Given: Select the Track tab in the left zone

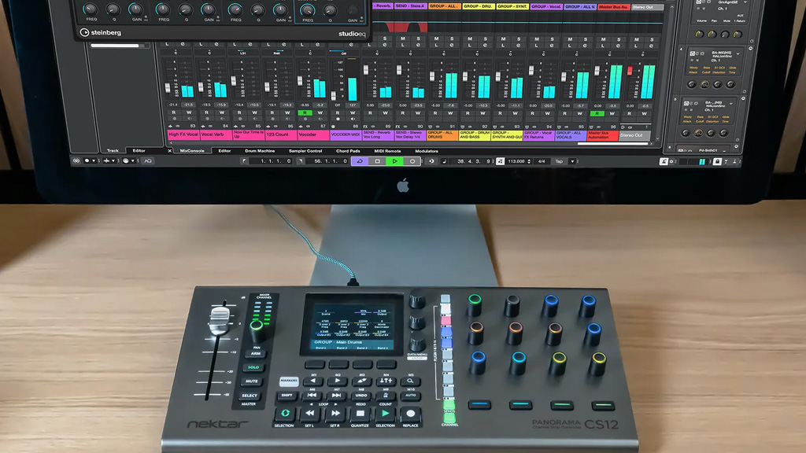Looking at the screenshot, I should coord(113,150).
